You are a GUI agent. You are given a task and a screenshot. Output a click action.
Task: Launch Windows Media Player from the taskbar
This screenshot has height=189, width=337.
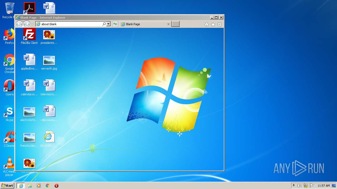(x=39, y=186)
